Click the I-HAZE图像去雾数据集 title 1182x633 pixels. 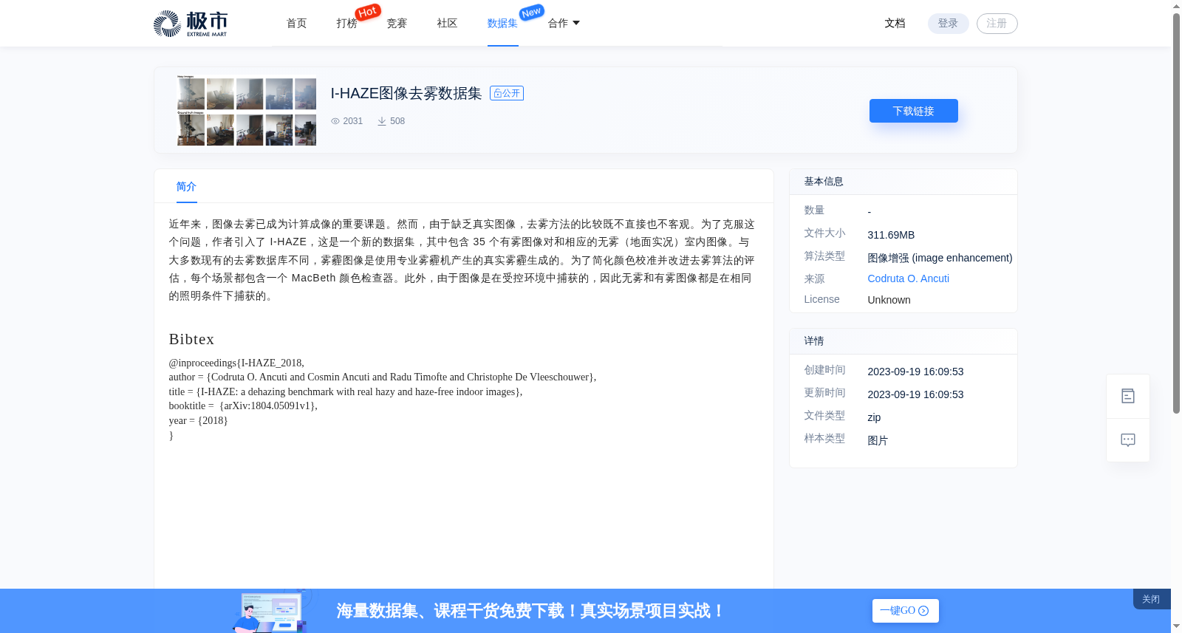(406, 93)
